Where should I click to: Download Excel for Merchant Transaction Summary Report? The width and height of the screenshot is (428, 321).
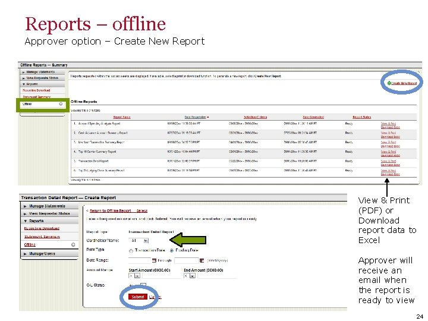pyautogui.click(x=391, y=146)
